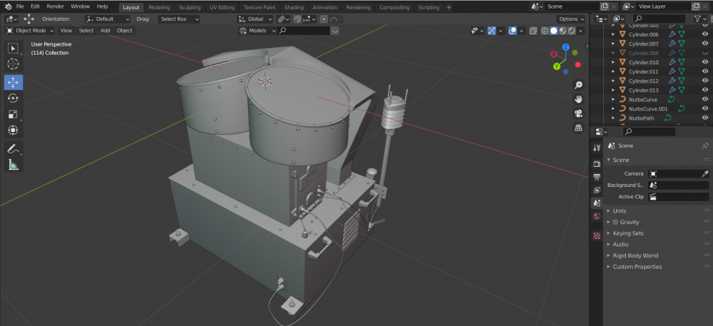Select the Rotate tool in the toolbar

click(13, 98)
